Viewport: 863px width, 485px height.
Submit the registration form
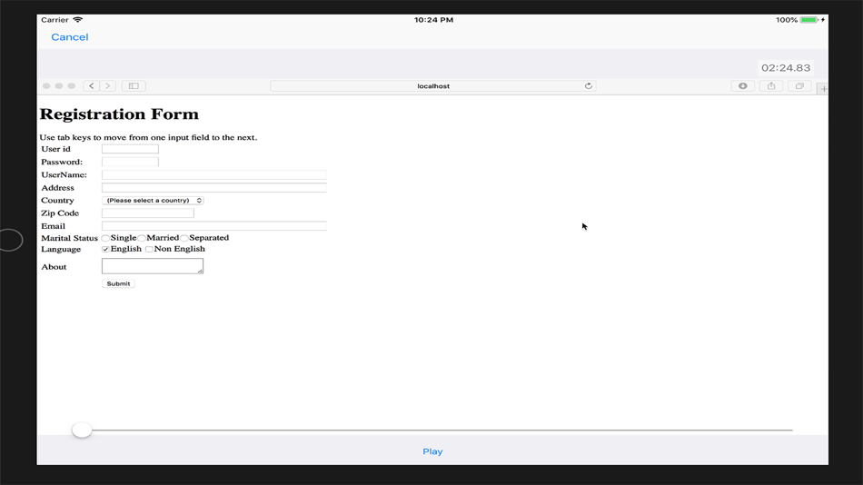click(x=118, y=283)
